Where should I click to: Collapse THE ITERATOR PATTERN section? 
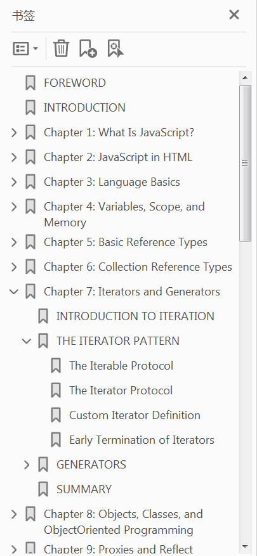click(x=27, y=341)
